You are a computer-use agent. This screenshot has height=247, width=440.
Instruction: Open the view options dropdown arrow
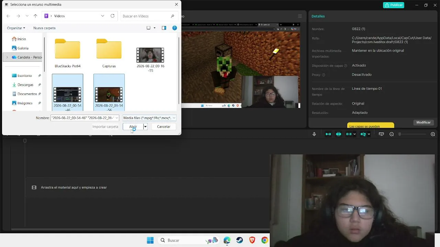(x=154, y=28)
